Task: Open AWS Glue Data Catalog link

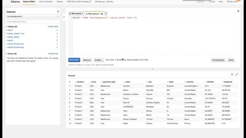Action: (79, 2)
